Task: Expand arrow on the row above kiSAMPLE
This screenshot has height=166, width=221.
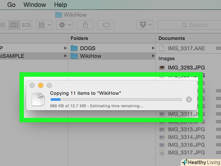Action: 65,48
